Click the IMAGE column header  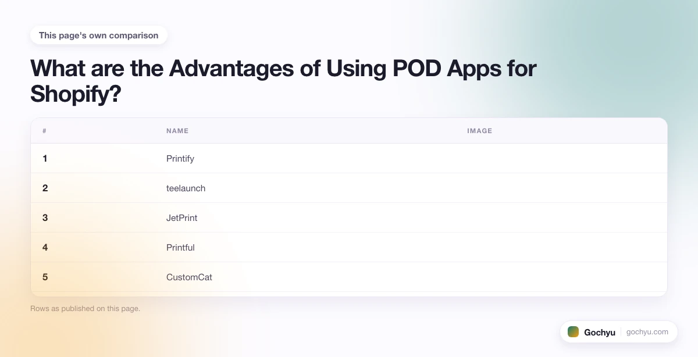[480, 131]
